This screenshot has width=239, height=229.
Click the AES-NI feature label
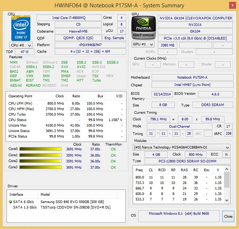[16, 86]
